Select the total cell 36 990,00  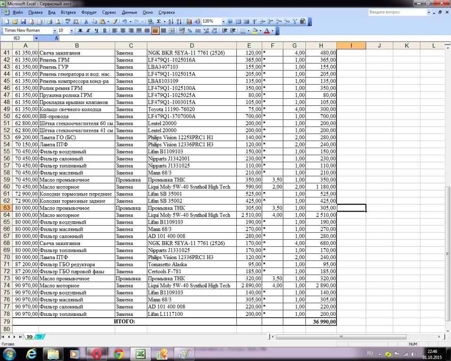[x=321, y=322]
